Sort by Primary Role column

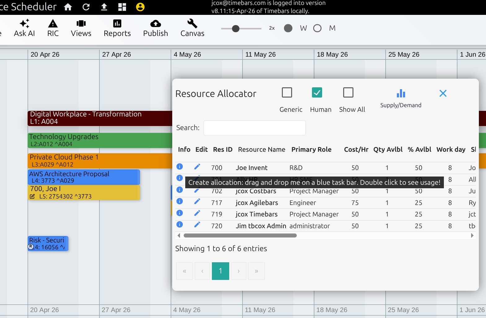[x=311, y=150]
